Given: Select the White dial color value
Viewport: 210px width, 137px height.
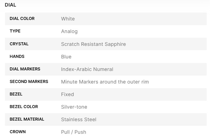Looking at the screenshot, I should coord(68,19).
